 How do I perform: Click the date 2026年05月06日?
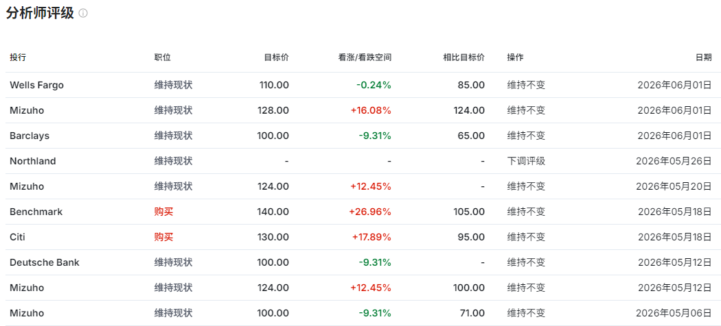point(674,313)
